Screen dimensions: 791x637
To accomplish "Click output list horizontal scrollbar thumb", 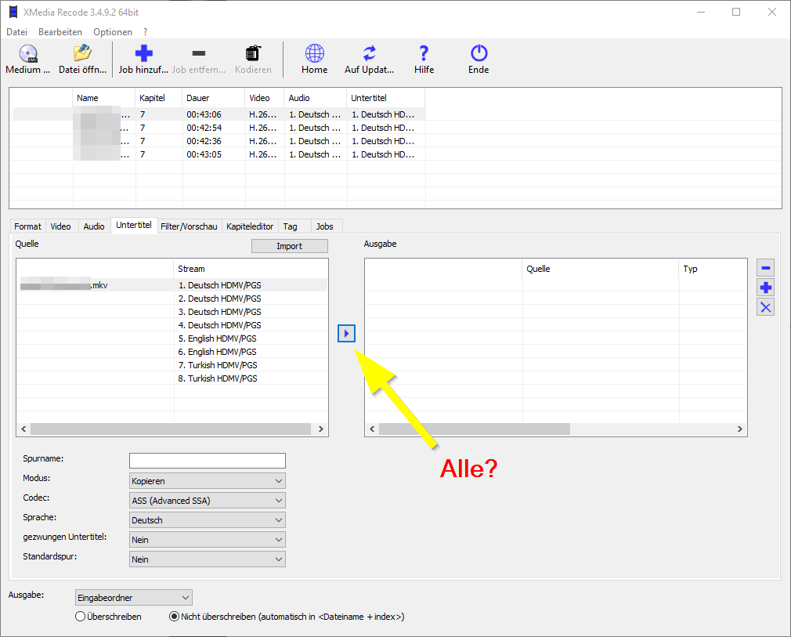I will [x=474, y=429].
